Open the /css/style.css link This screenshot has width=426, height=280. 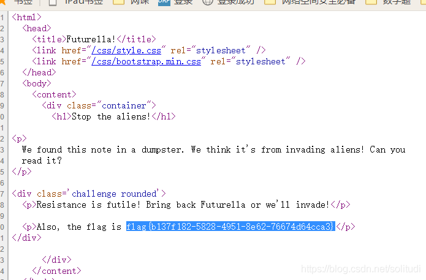tap(126, 50)
